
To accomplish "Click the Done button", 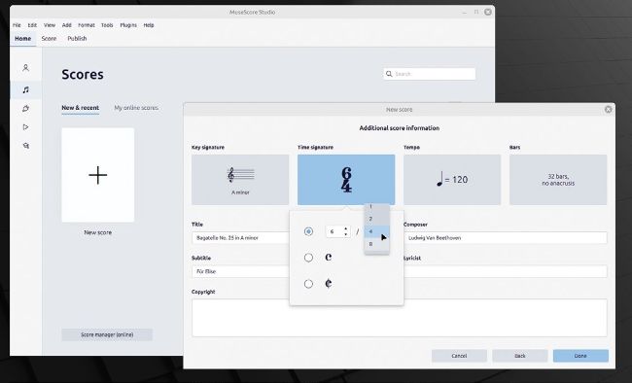I will 580,356.
